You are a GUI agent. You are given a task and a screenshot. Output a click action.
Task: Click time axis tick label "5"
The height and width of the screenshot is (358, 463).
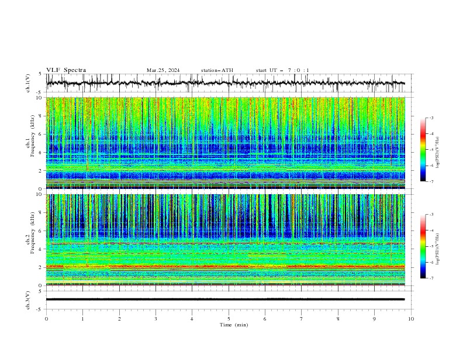pyautogui.click(x=229, y=319)
